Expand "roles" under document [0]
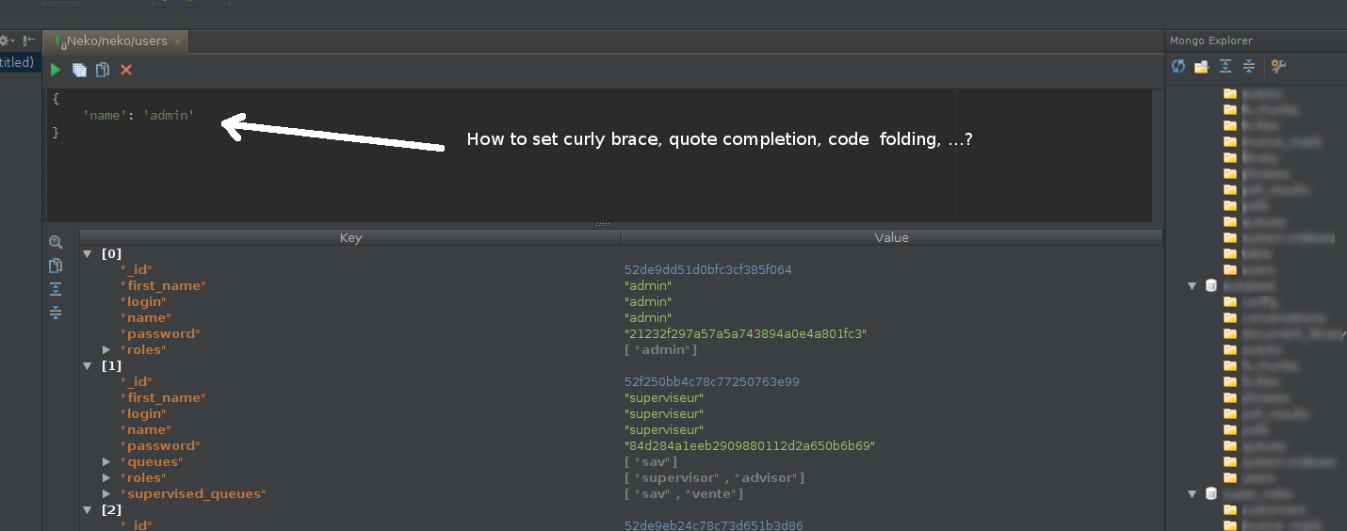Image resolution: width=1347 pixels, height=531 pixels. [x=106, y=349]
